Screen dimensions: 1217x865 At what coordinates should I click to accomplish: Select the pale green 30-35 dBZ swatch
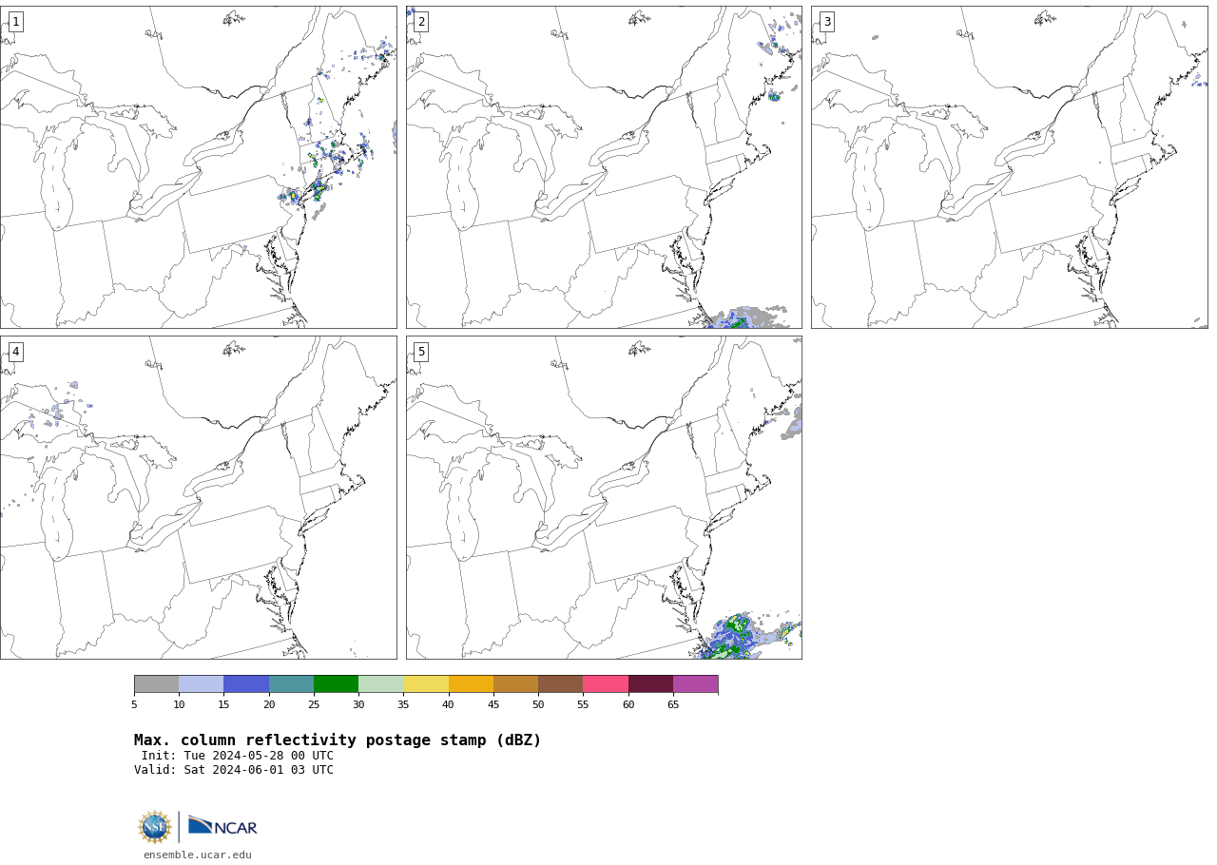380,684
